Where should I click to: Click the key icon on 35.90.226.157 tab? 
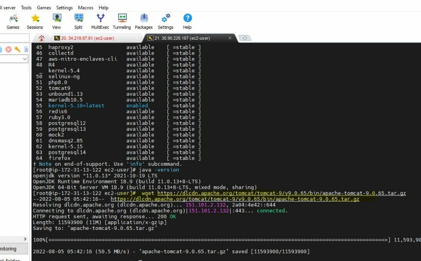point(150,38)
